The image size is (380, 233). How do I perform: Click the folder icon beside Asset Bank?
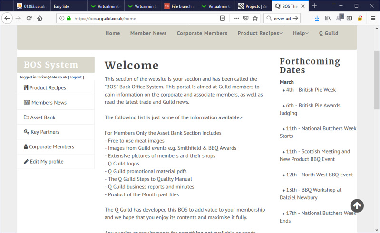tap(26, 117)
